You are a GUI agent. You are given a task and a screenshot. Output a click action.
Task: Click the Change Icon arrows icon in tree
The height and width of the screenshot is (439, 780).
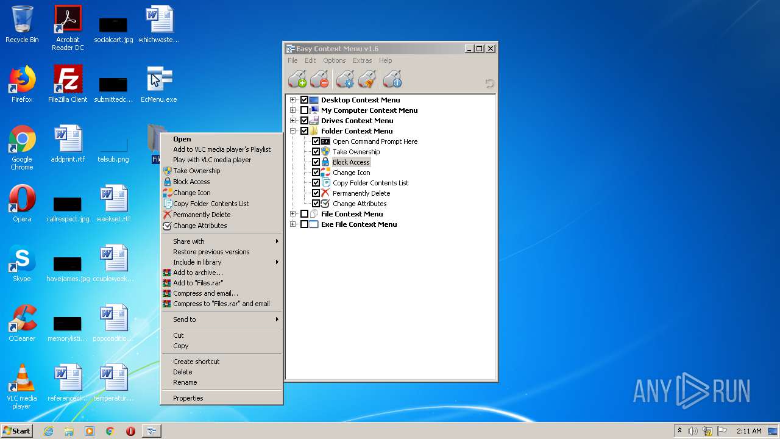325,173
